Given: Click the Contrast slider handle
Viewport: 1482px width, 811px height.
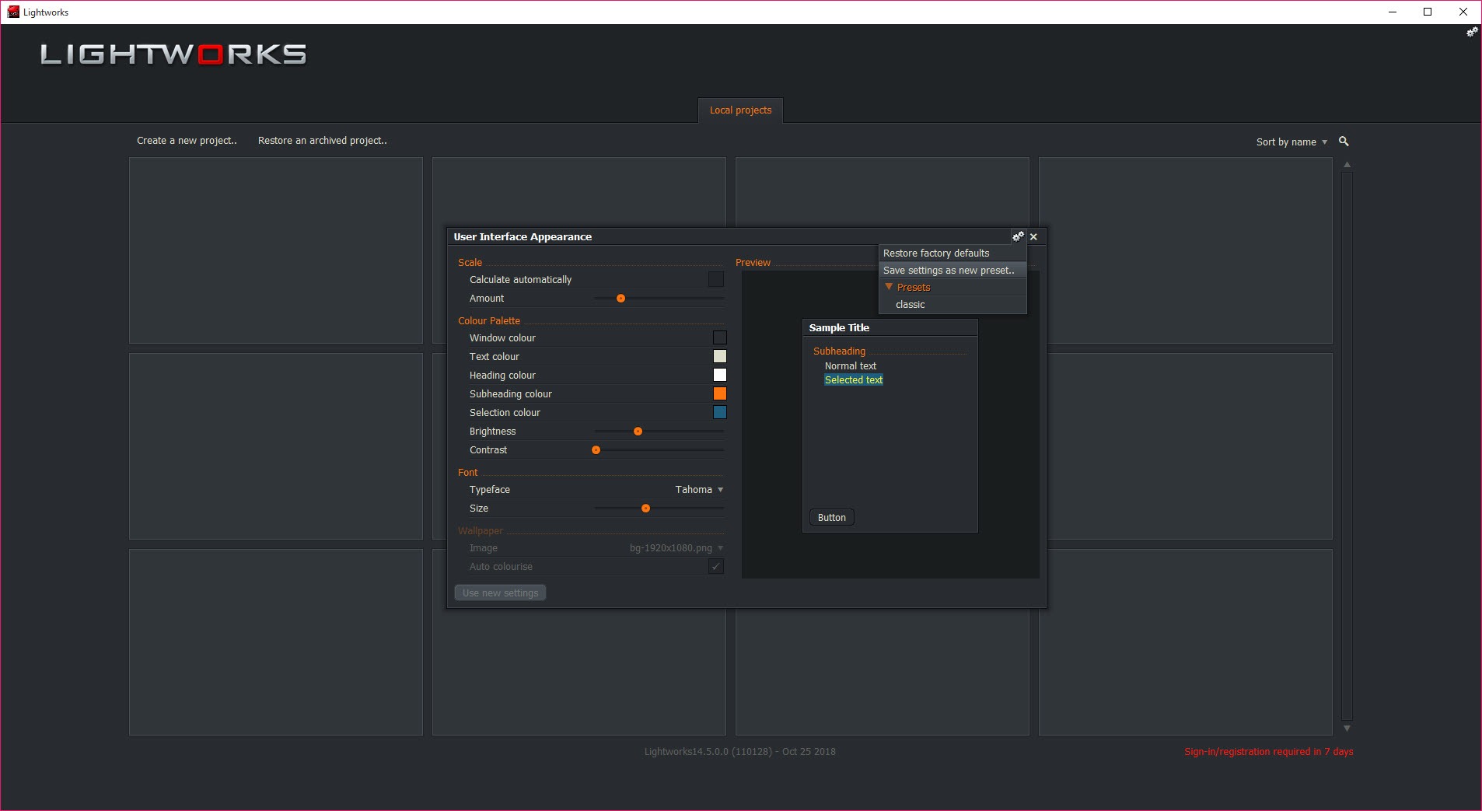Looking at the screenshot, I should 596,449.
